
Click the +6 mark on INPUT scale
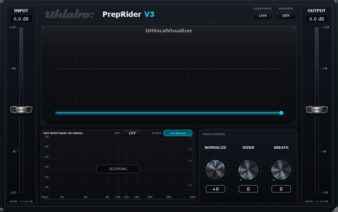(x=13, y=68)
